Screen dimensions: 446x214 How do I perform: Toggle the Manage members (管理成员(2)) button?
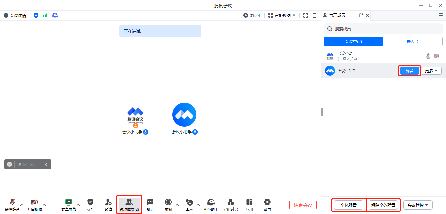click(129, 205)
